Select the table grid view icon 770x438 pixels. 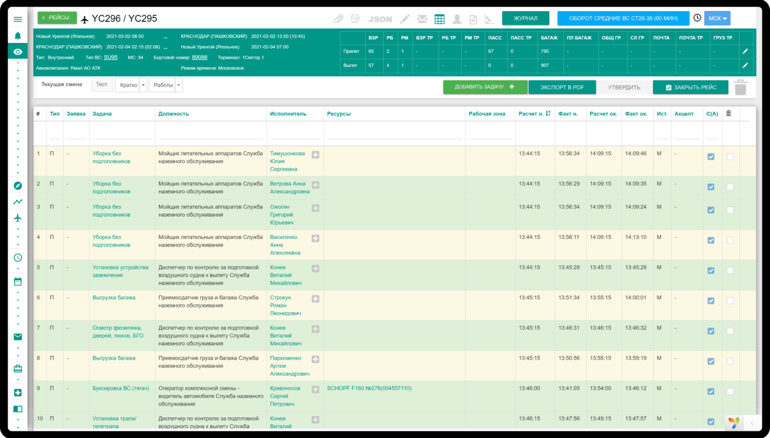pos(439,19)
